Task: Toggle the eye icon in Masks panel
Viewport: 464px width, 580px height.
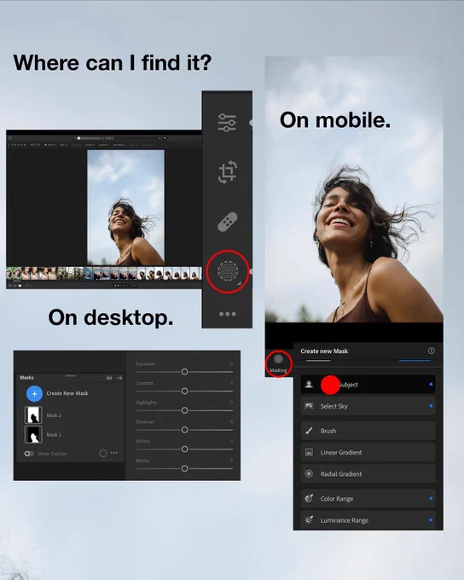Action: [109, 378]
